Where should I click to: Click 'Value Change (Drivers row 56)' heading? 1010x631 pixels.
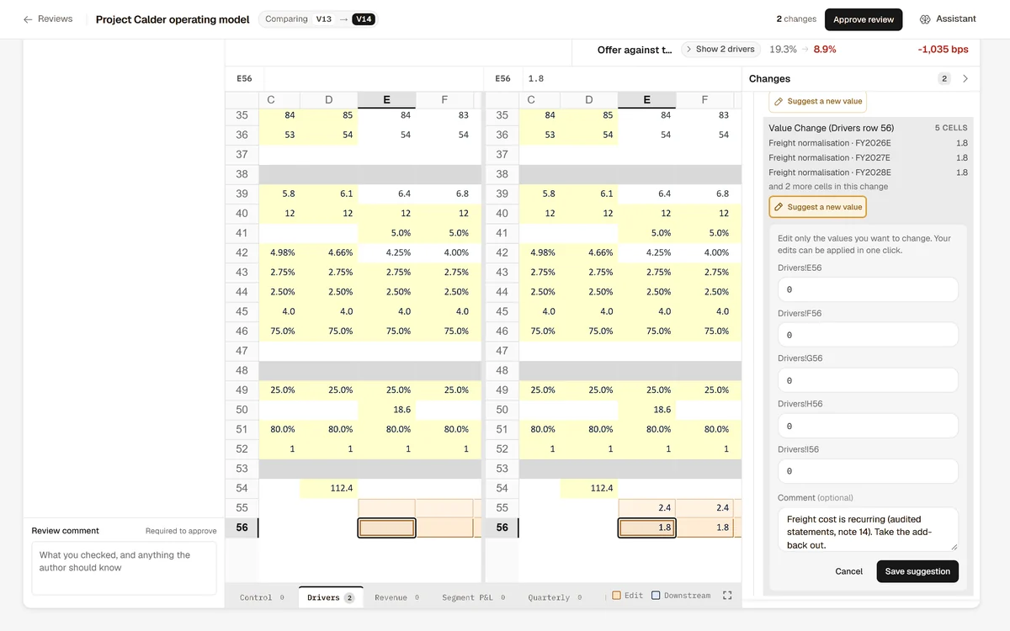[x=832, y=128]
